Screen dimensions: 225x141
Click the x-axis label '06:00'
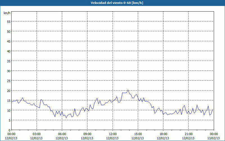62,134
